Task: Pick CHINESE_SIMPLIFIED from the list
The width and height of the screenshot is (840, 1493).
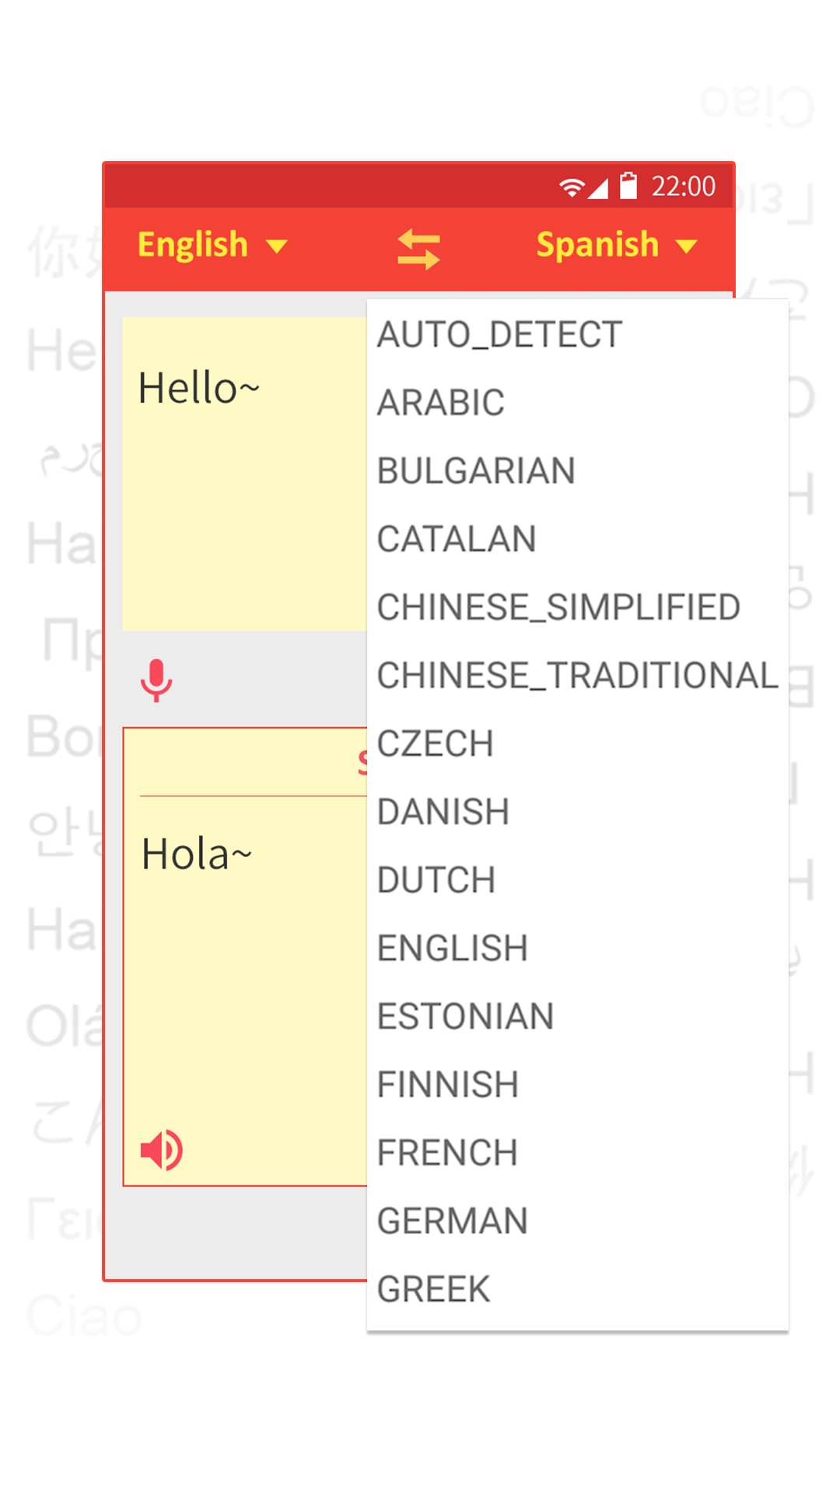Action: [558, 607]
